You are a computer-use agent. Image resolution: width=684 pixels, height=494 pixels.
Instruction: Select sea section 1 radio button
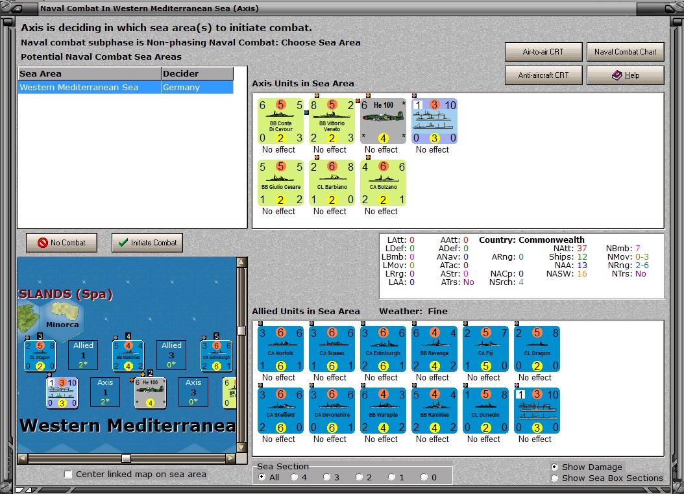point(392,477)
